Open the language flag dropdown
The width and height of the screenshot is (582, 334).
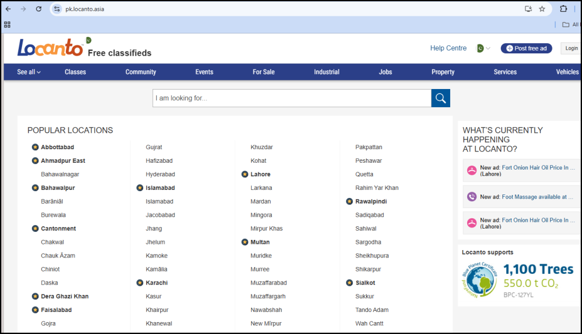click(488, 48)
